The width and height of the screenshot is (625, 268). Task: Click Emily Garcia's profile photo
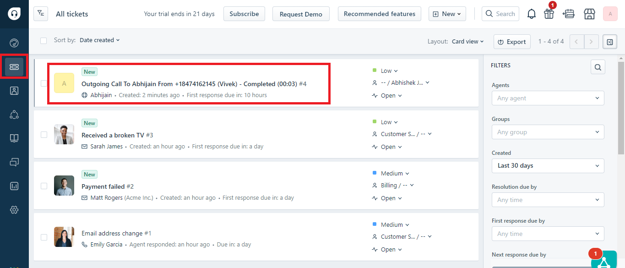coord(64,237)
